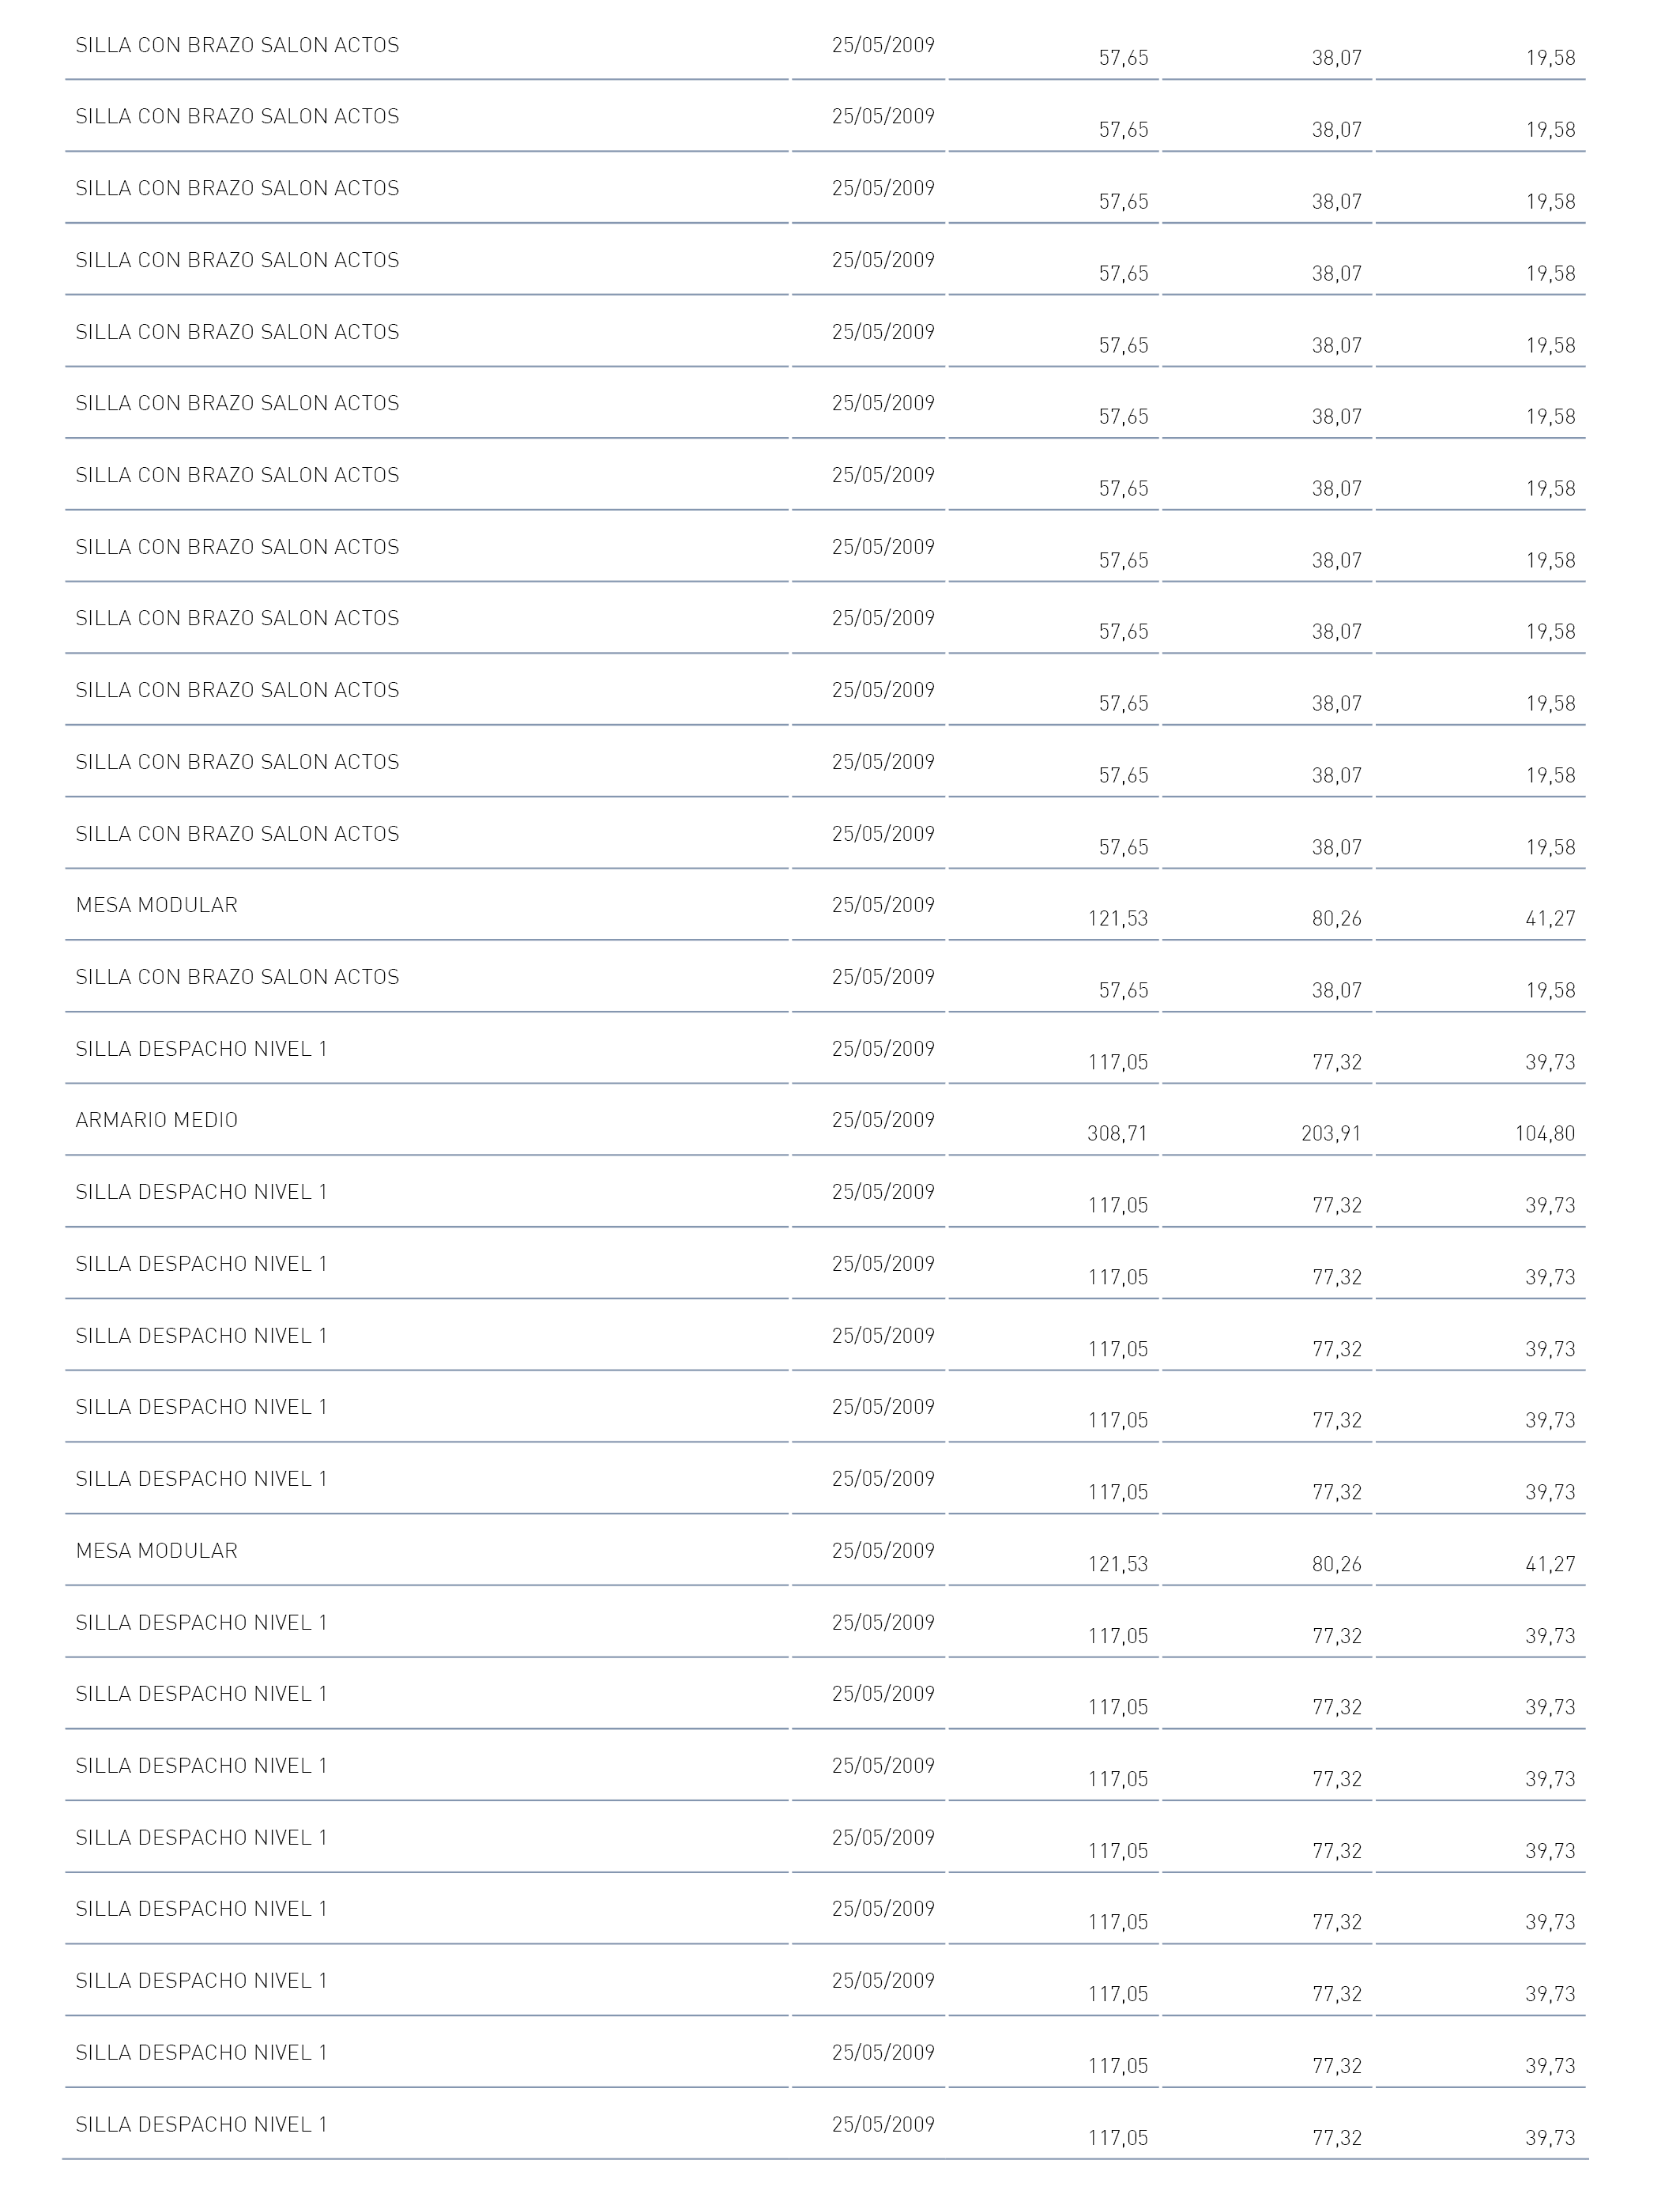Image resolution: width=1680 pixels, height=2194 pixels.
Task: Select the value 308,71 in the ARMARIO MEDIO row
Action: pyautogui.click(x=1118, y=1134)
